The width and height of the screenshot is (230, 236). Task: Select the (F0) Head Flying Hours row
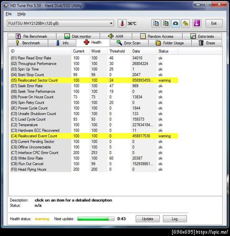94,169
